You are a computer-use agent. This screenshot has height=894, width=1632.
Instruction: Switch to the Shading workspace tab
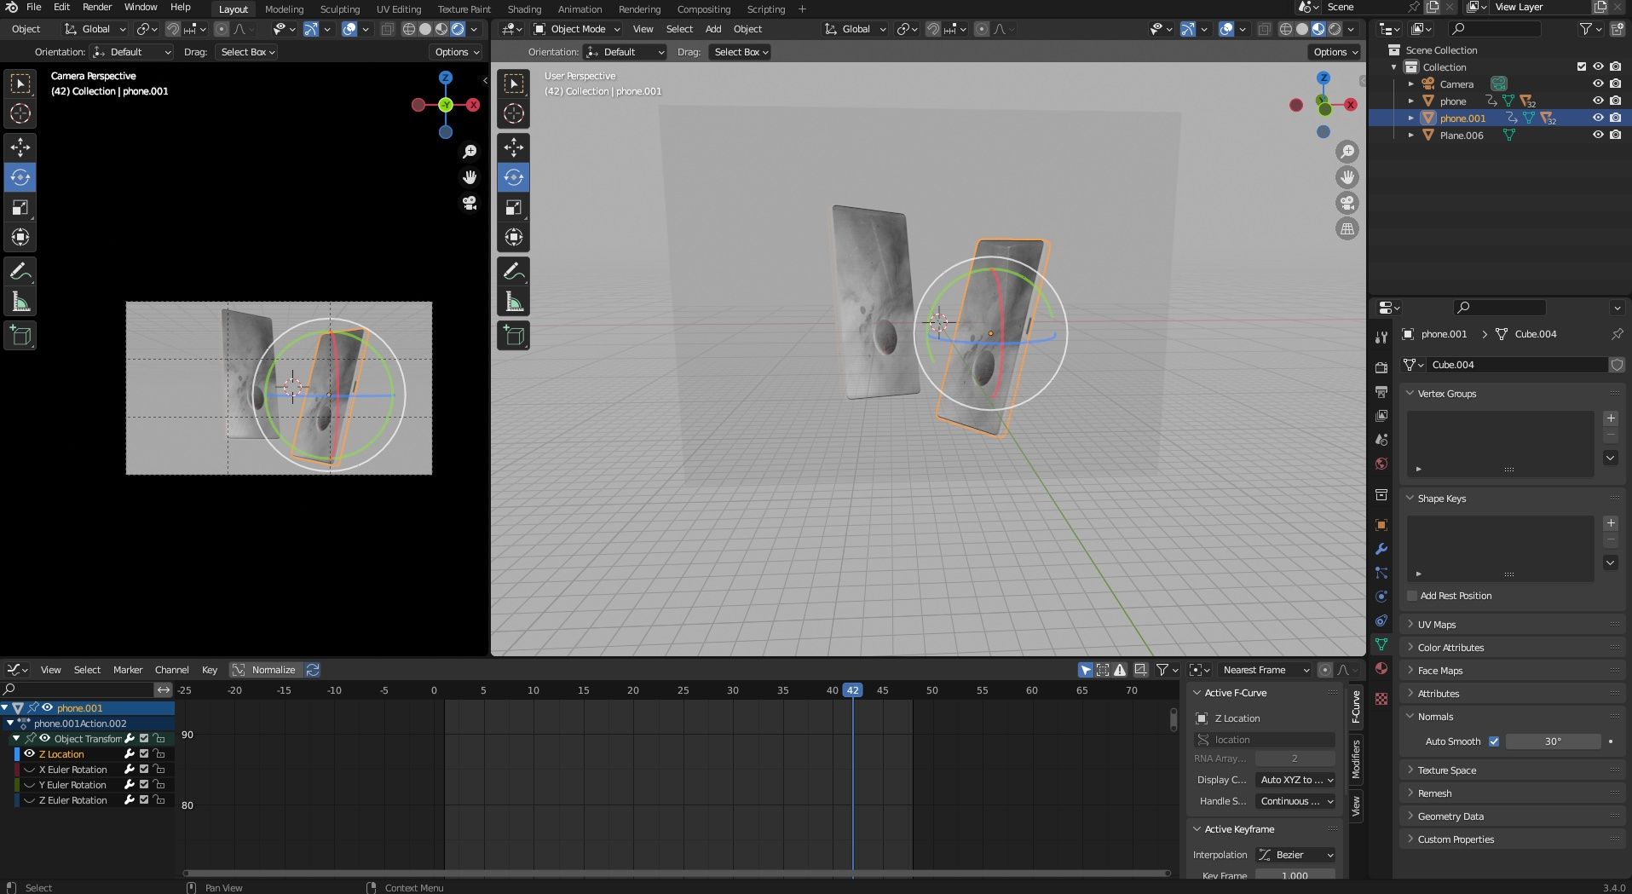tap(524, 9)
